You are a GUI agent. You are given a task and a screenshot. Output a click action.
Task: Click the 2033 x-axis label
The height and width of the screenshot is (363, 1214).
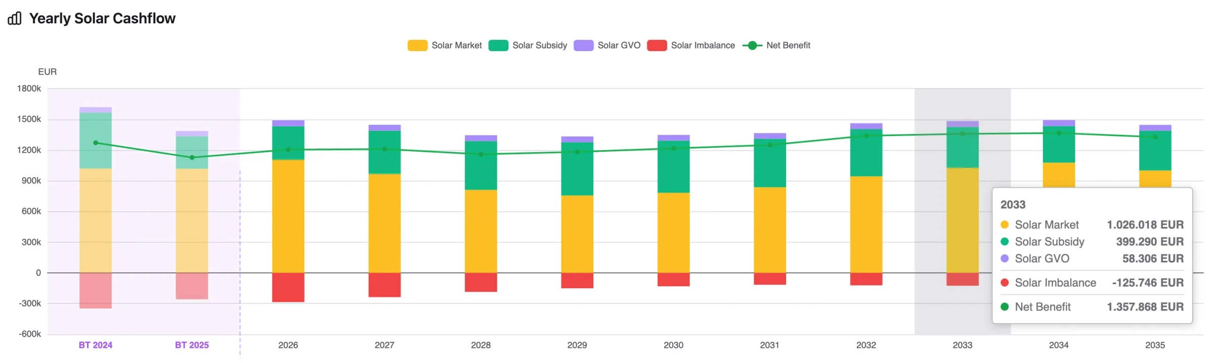pyautogui.click(x=963, y=345)
